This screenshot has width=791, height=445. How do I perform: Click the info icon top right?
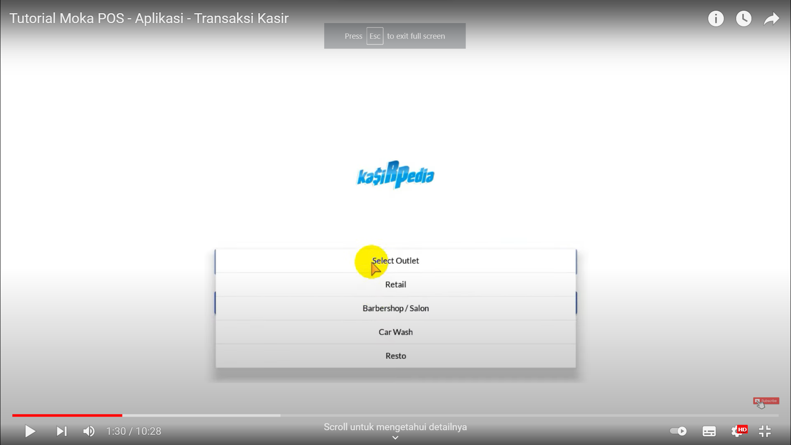coord(716,18)
